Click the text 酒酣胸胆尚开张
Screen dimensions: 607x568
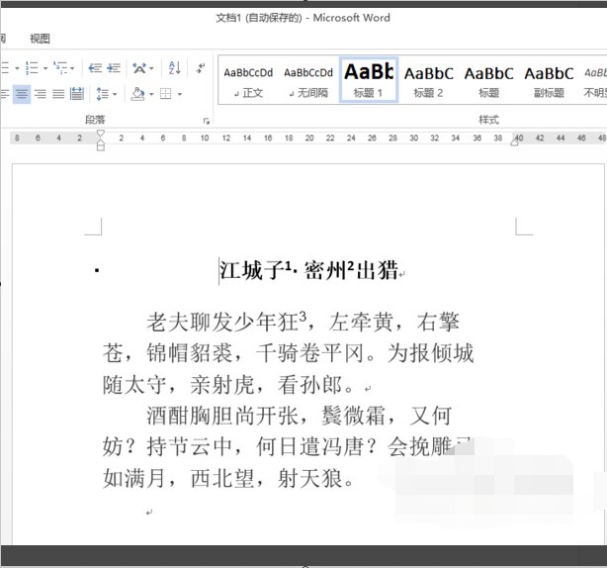click(x=221, y=416)
